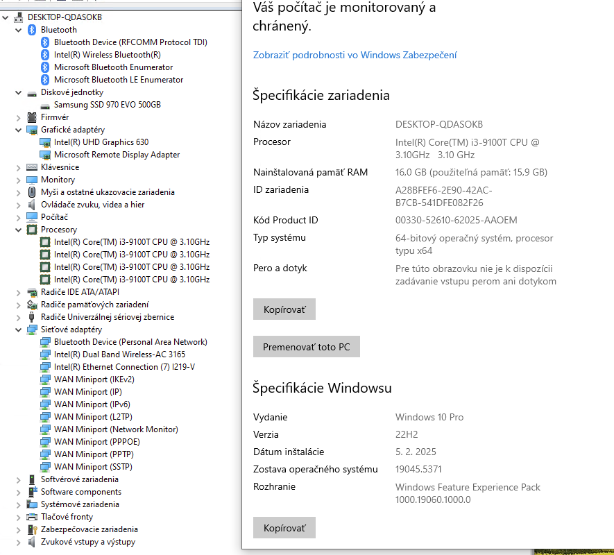
Task: Click the USB icon for Radiče Univerzálnej sériovej zbernice
Action: 32,317
